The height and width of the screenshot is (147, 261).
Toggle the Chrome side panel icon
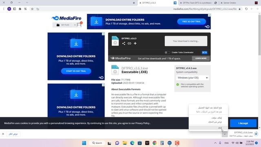15,9
